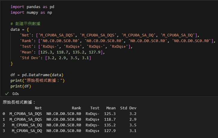Viewport: 218px width, 138px height.
Task: Click the green cell execution success checkmark
Action: 7,94
